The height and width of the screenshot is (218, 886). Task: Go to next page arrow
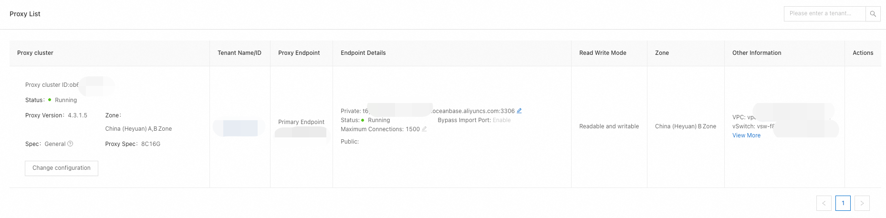click(x=862, y=203)
